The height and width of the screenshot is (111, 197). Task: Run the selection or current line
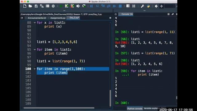(x=78, y=6)
